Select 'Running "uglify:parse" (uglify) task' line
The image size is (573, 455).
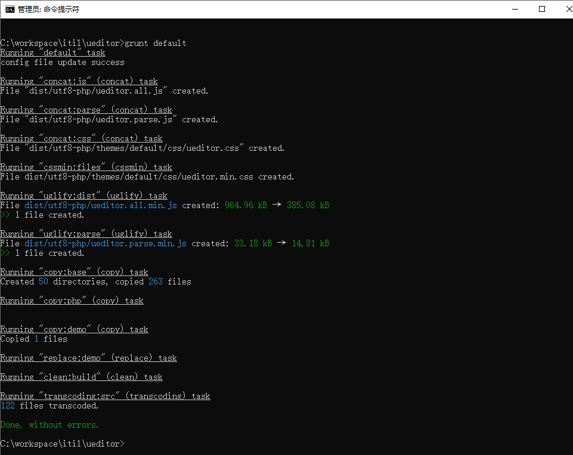(x=86, y=234)
